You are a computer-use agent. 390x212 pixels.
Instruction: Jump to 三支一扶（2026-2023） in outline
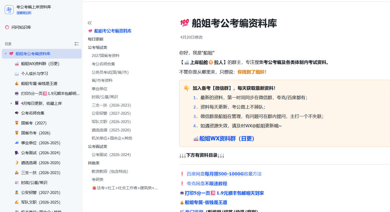pos(111,105)
